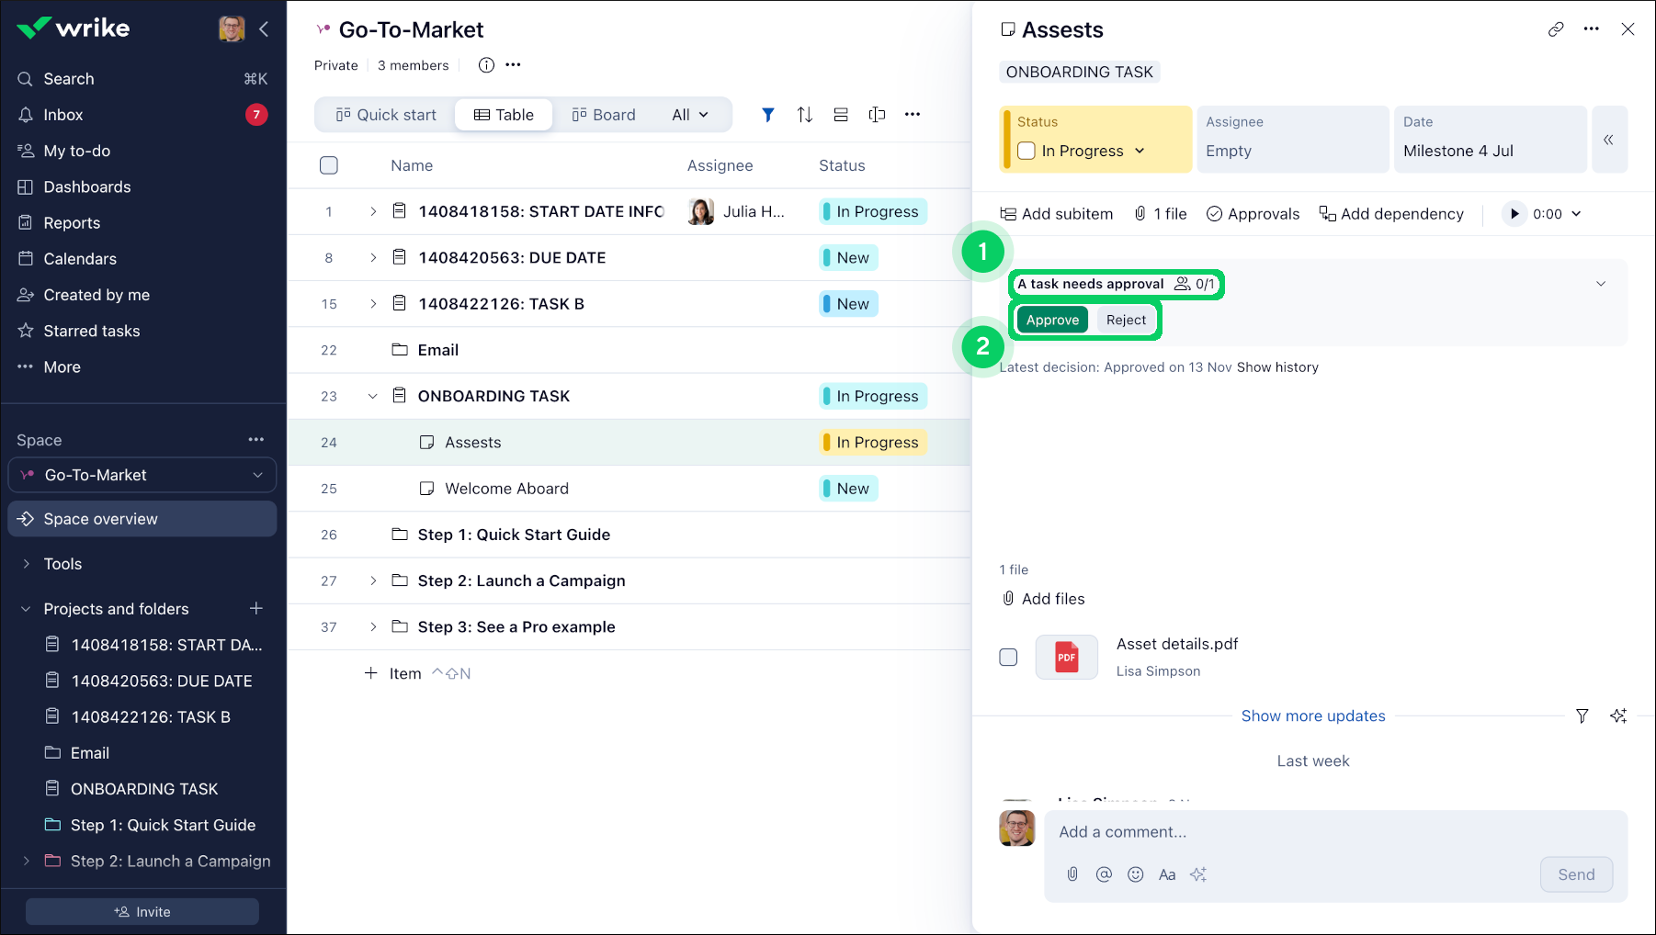Insert an emoji into the comment
Image resolution: width=1656 pixels, height=935 pixels.
(1136, 874)
